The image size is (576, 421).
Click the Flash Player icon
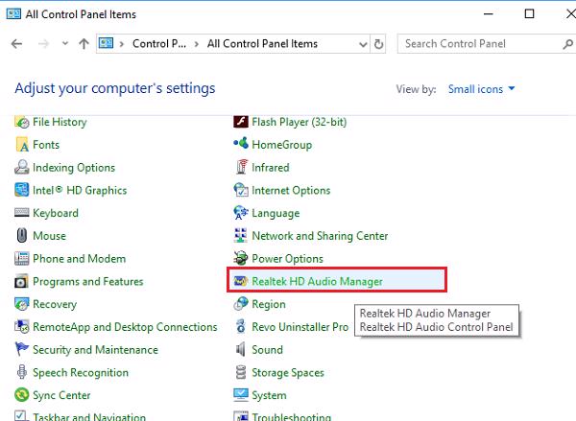241,121
